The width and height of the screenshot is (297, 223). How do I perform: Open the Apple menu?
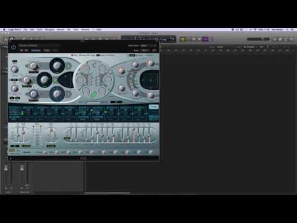tap(4, 30)
